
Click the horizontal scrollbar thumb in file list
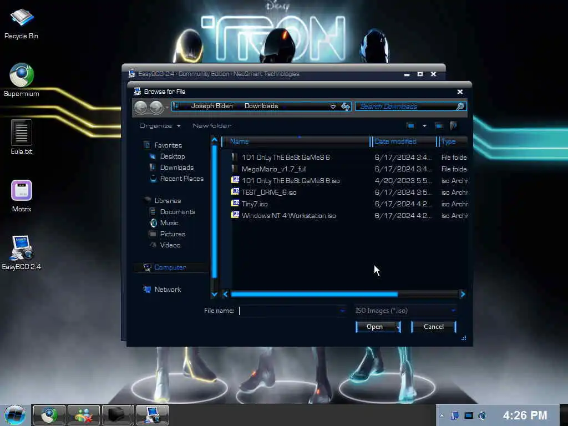pos(314,294)
